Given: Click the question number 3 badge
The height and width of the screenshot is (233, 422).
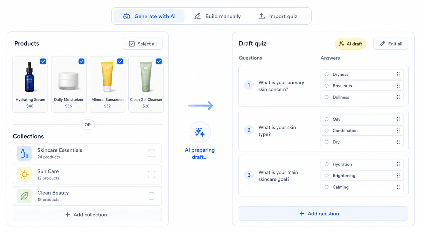Looking at the screenshot, I should (249, 175).
